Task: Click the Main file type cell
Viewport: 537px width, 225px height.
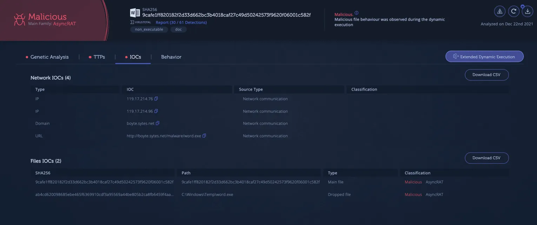Action: pos(336,182)
